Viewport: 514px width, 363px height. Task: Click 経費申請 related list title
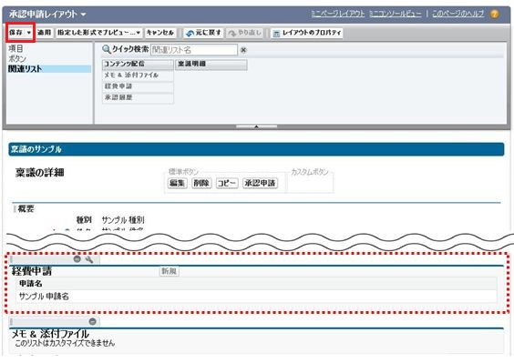click(32, 271)
